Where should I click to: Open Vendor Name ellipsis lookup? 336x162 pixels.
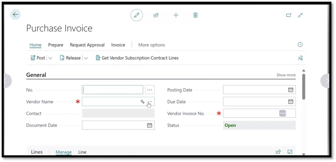(150, 101)
